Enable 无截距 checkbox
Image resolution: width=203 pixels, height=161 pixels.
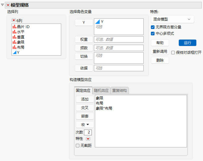click(x=78, y=146)
